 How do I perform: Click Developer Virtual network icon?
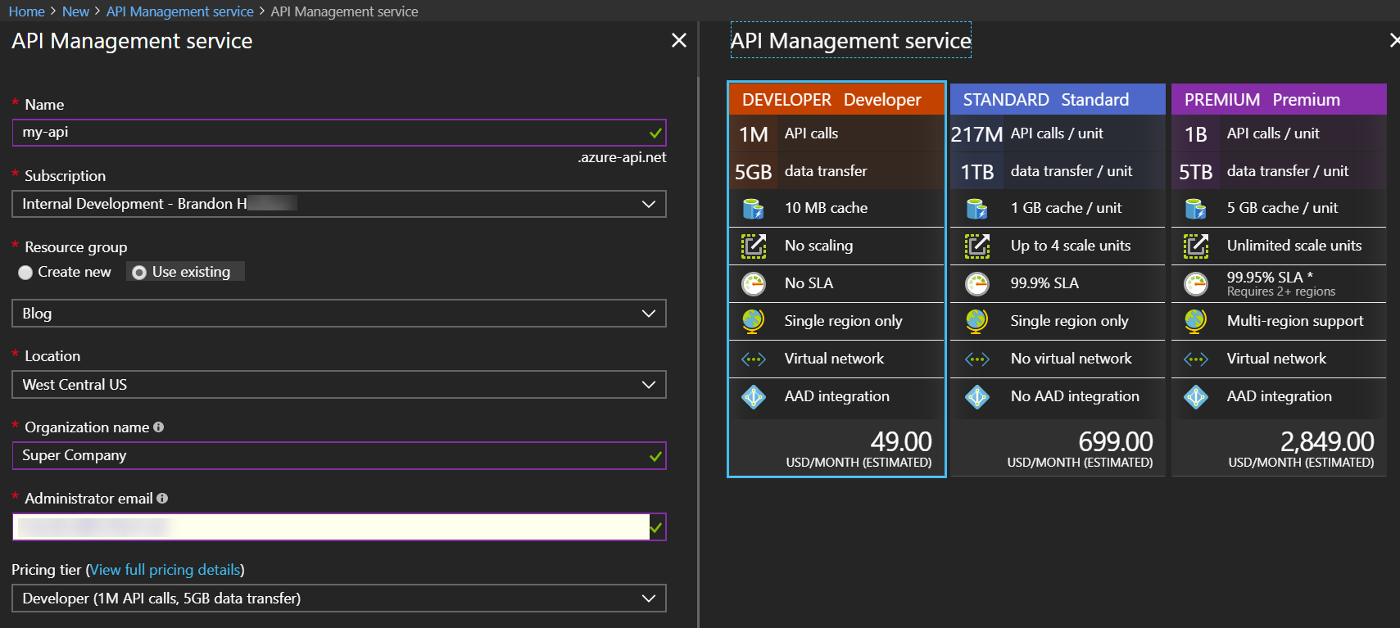click(x=753, y=359)
